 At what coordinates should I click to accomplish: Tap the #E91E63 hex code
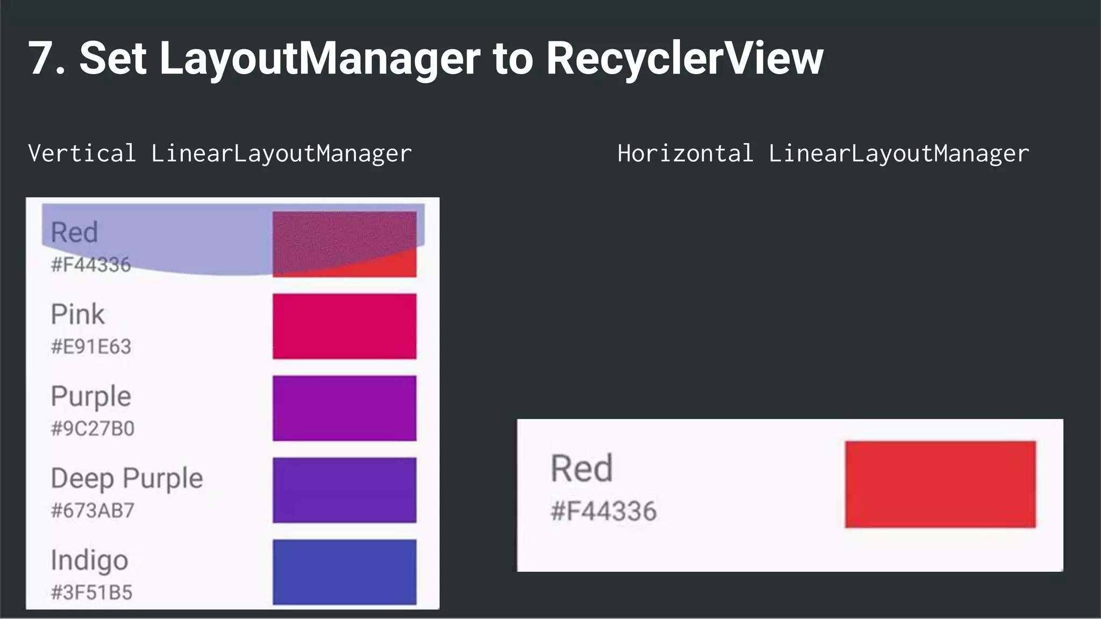(x=91, y=347)
